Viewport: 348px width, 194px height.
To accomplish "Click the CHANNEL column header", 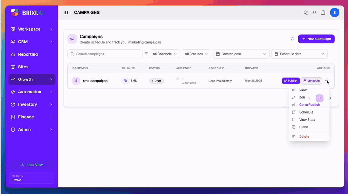I will 129,68.
